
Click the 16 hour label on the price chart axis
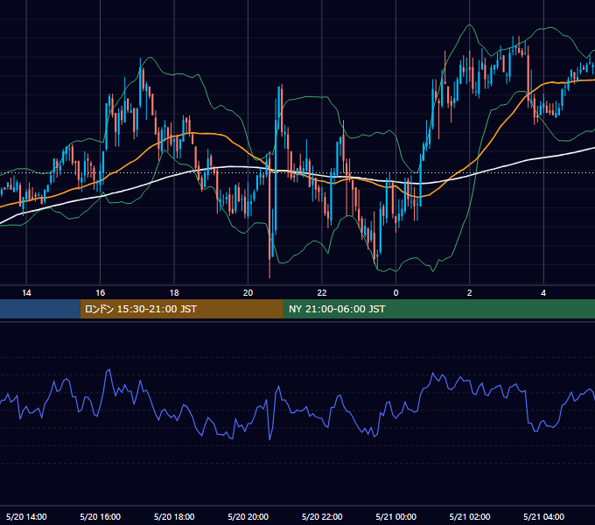(x=100, y=293)
